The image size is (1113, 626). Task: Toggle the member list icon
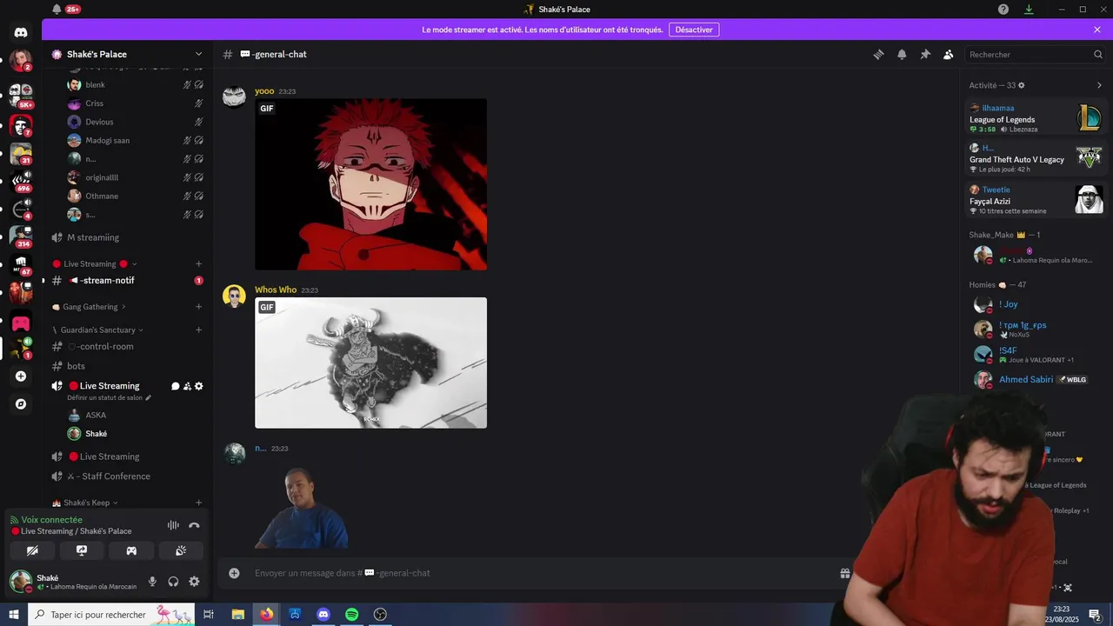pos(949,54)
